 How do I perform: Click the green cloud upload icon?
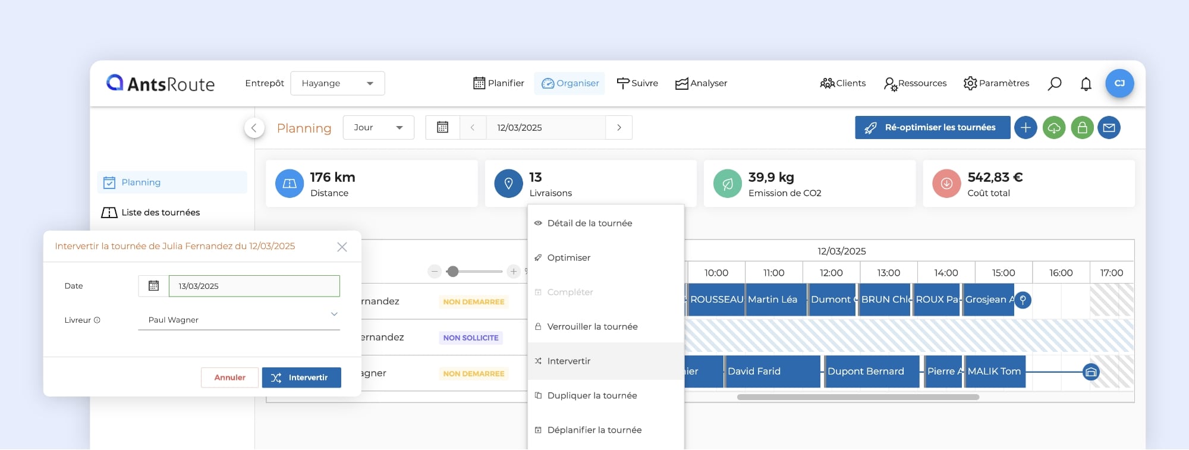[x=1054, y=128]
